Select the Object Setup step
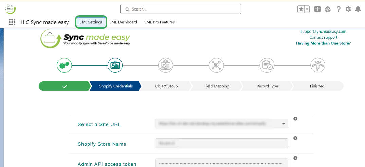The width and height of the screenshot is (365, 167). (166, 86)
